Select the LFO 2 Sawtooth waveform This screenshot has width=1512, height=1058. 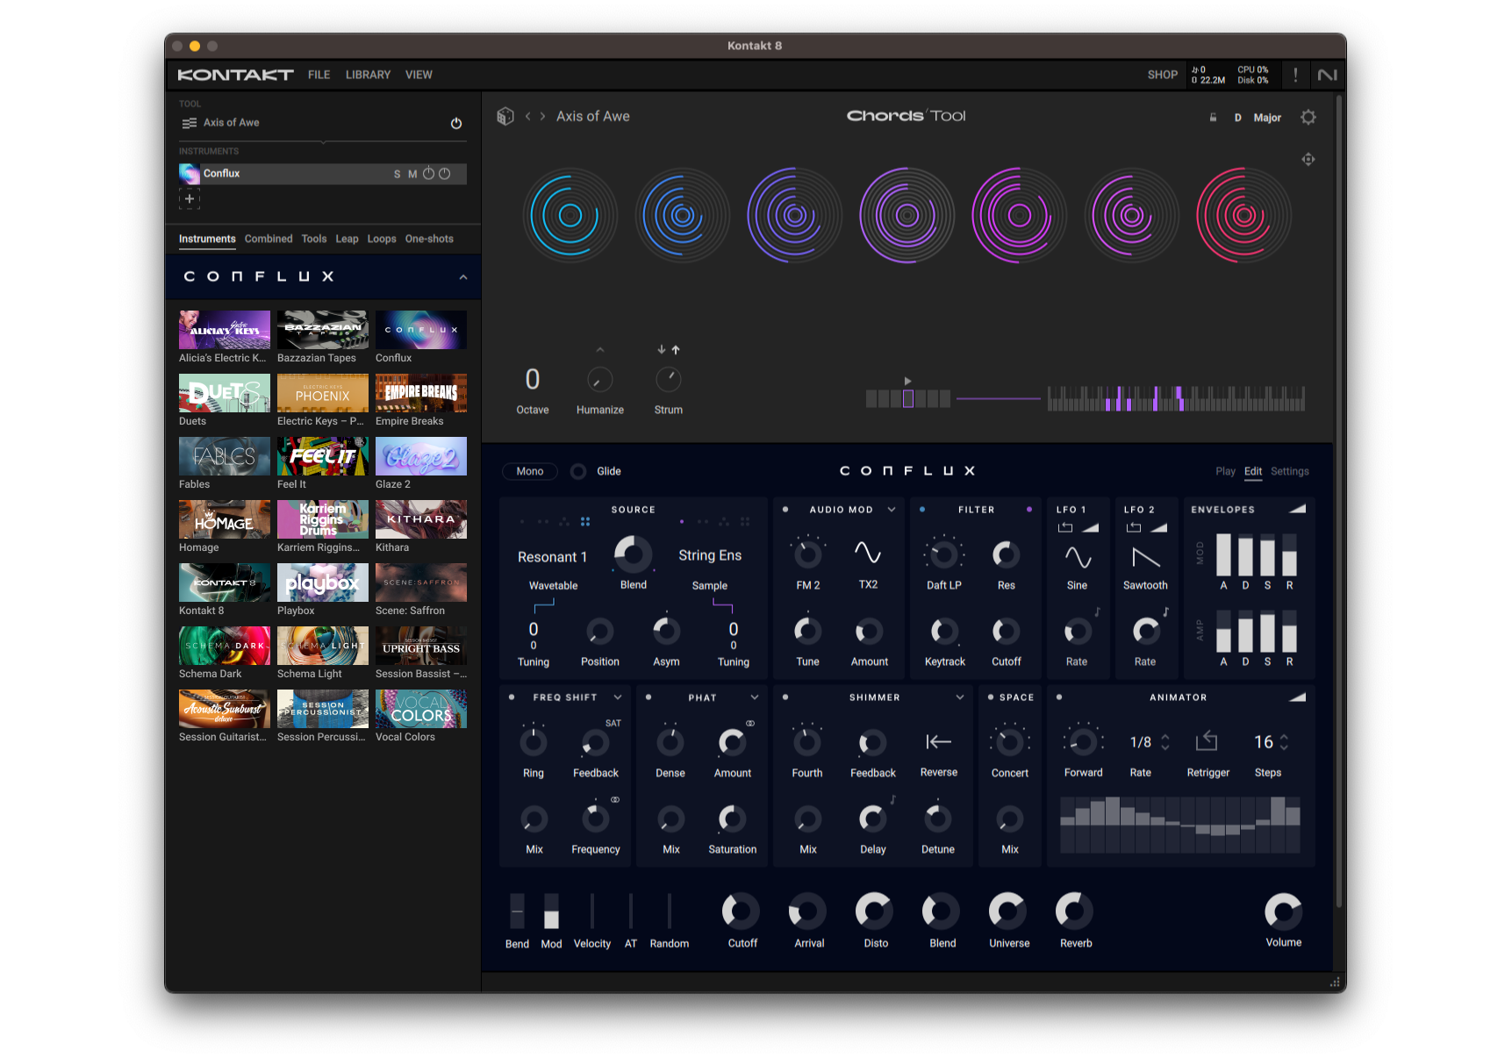tap(1146, 558)
